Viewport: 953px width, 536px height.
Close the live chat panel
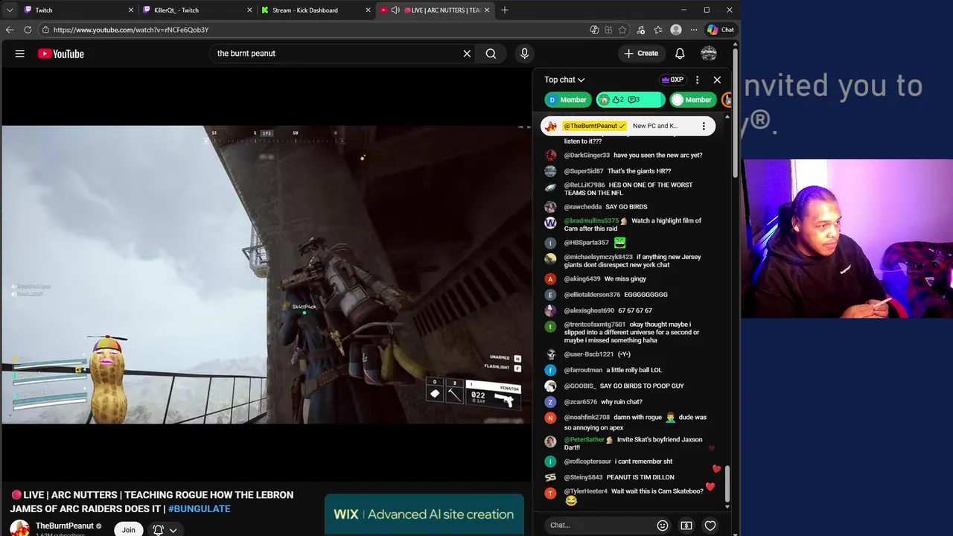point(717,80)
